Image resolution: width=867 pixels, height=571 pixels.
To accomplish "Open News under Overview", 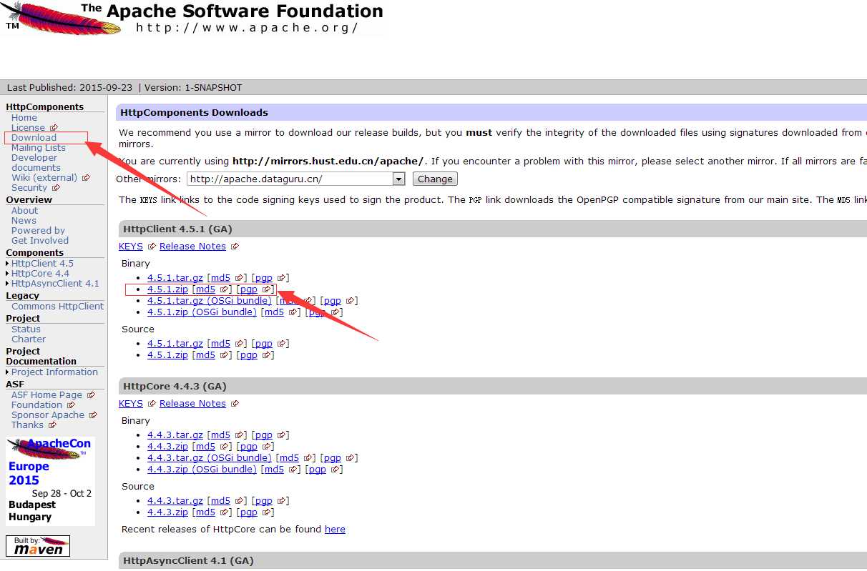I will pos(24,221).
